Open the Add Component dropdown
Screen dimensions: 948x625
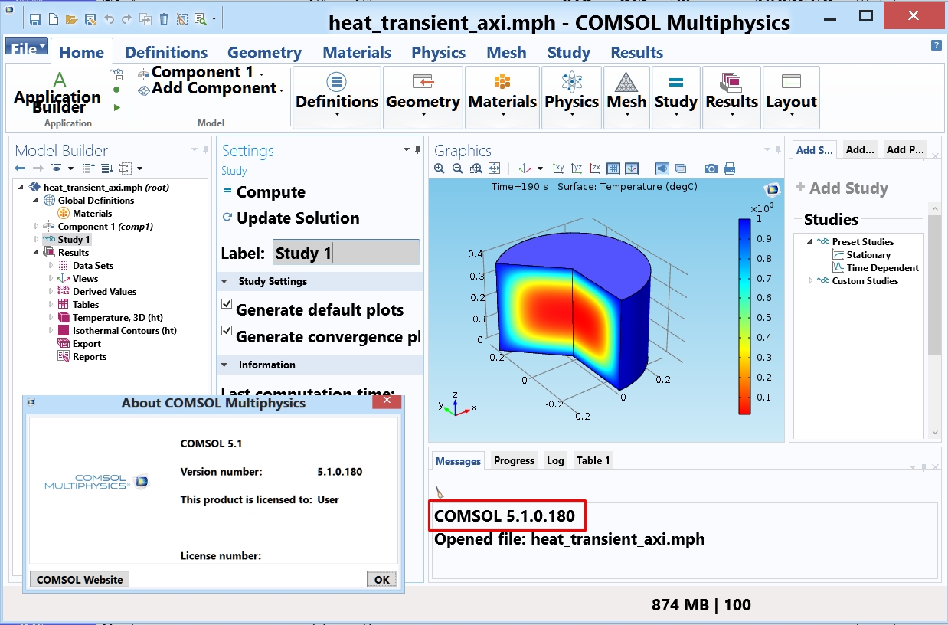tap(281, 90)
